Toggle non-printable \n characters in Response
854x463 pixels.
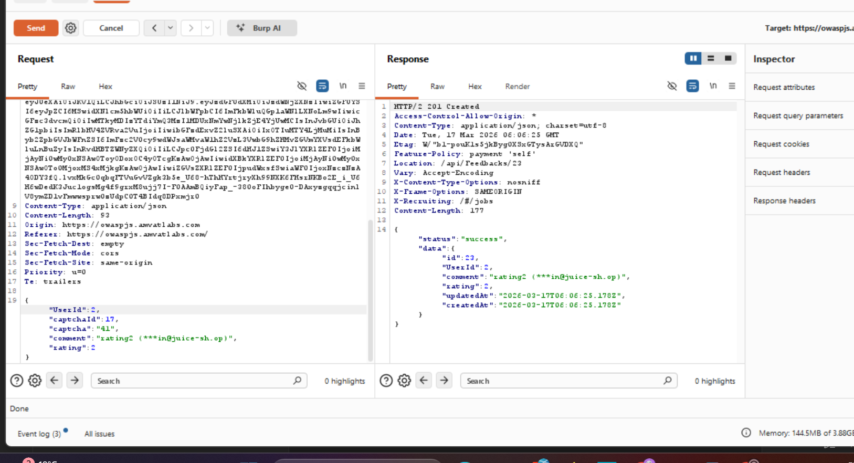(713, 86)
